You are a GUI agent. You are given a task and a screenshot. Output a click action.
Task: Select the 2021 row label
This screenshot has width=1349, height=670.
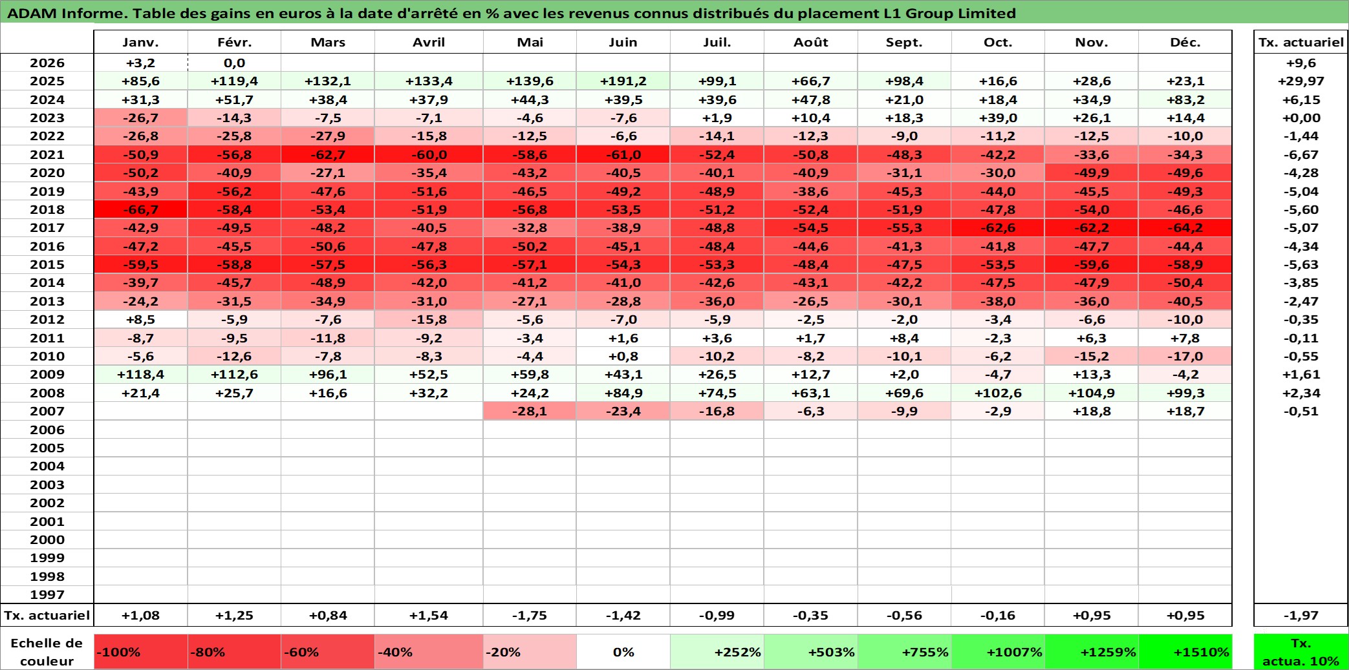[47, 154]
